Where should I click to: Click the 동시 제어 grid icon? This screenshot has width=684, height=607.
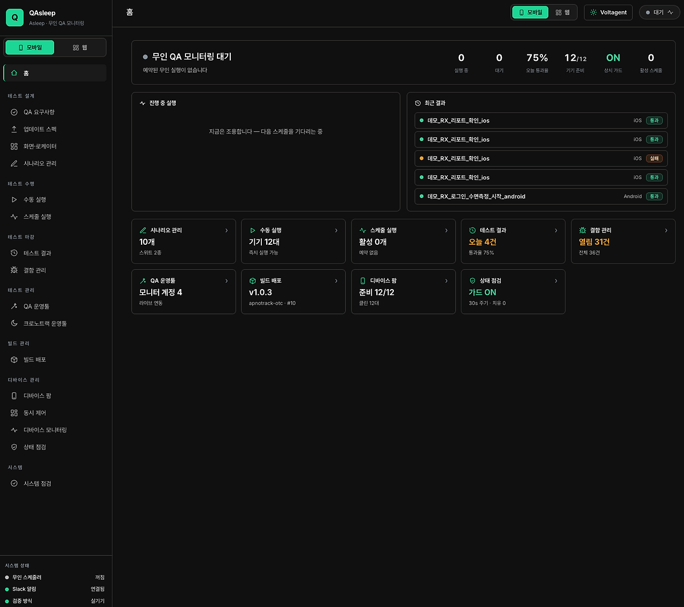[14, 413]
